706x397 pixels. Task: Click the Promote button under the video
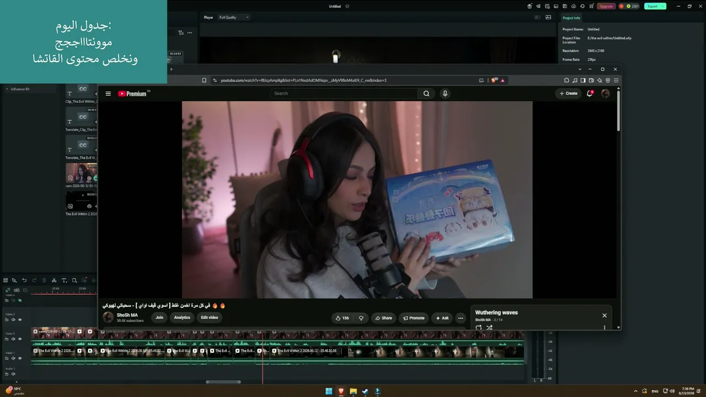[414, 318]
